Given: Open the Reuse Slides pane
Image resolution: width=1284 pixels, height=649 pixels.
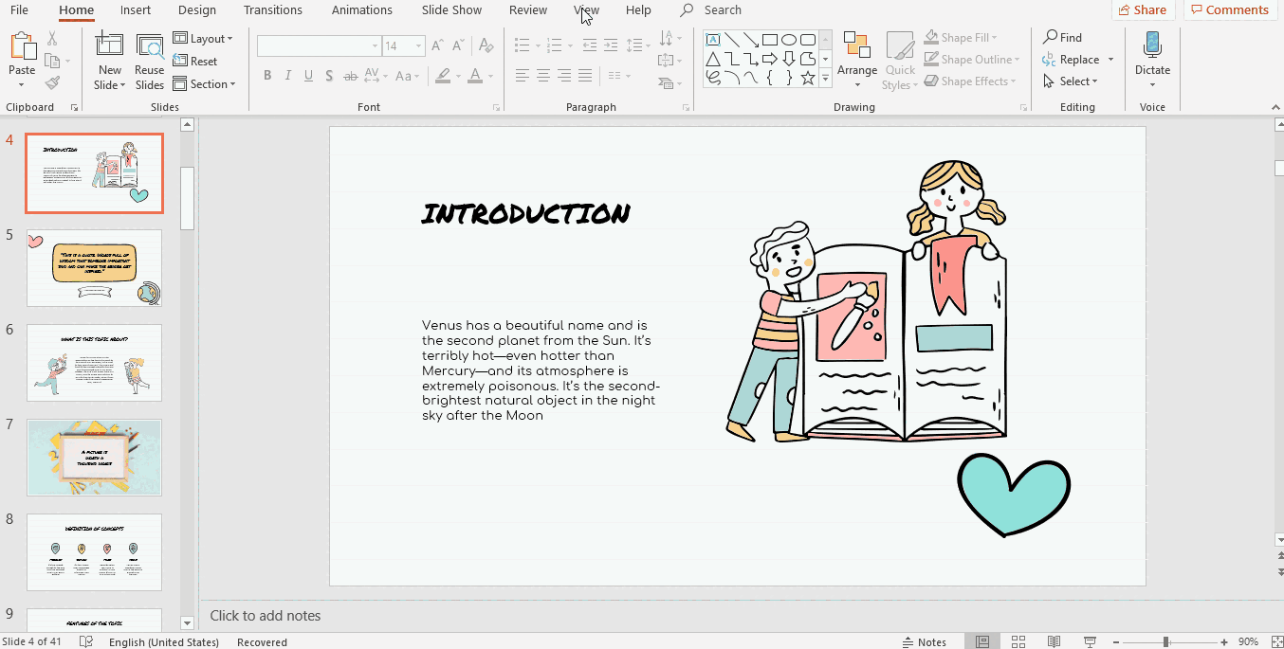Looking at the screenshot, I should 150,47.
